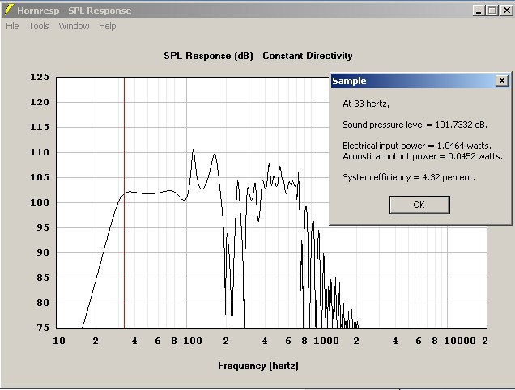Minimize the Hornresp SPL Response window
Viewport: 515px width, 390px height.
pyautogui.click(x=479, y=11)
